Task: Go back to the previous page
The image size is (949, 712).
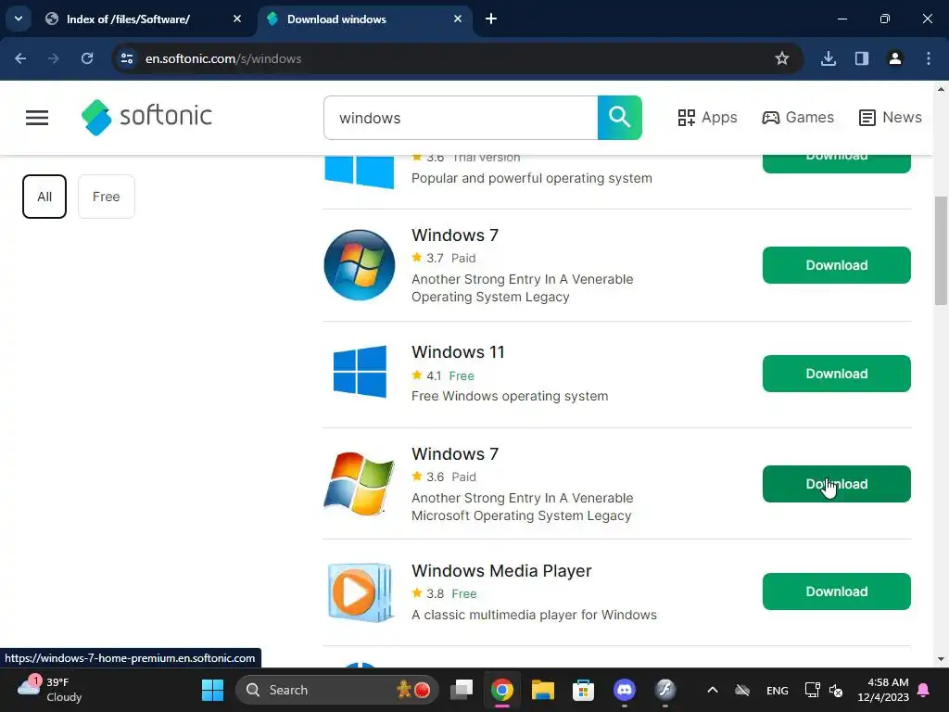Action: point(20,58)
